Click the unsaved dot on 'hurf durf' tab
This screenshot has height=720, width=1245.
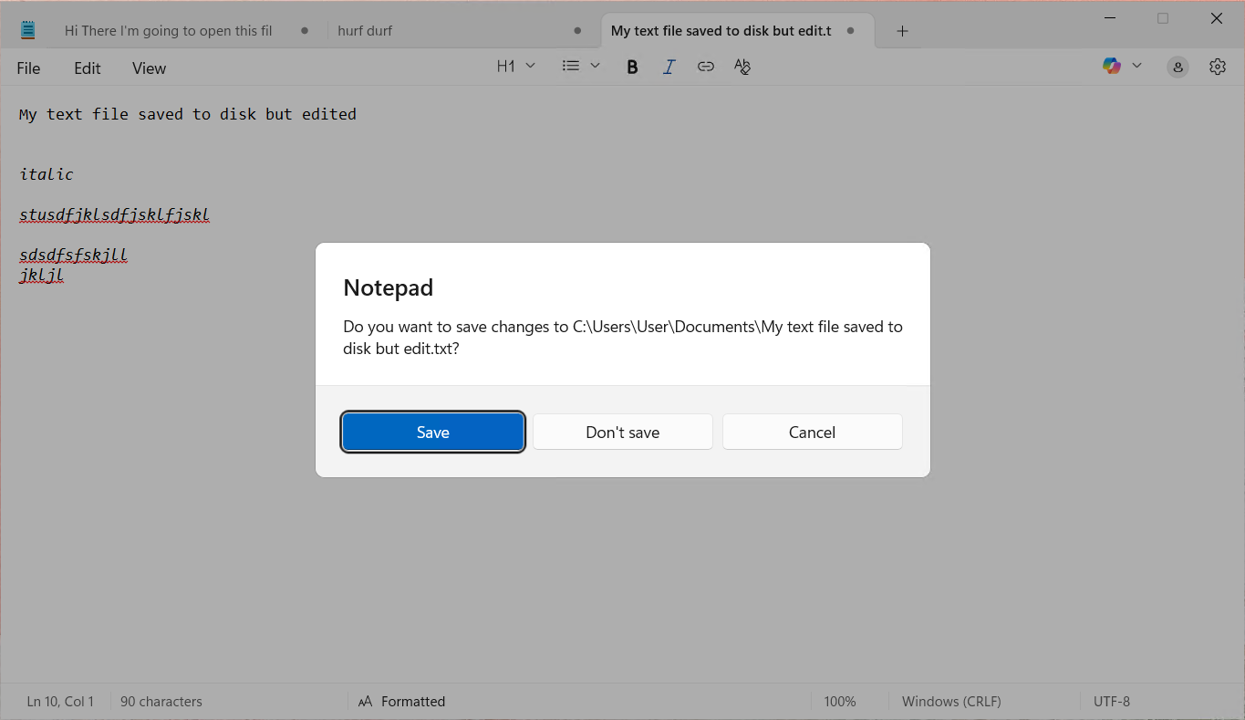click(x=577, y=31)
